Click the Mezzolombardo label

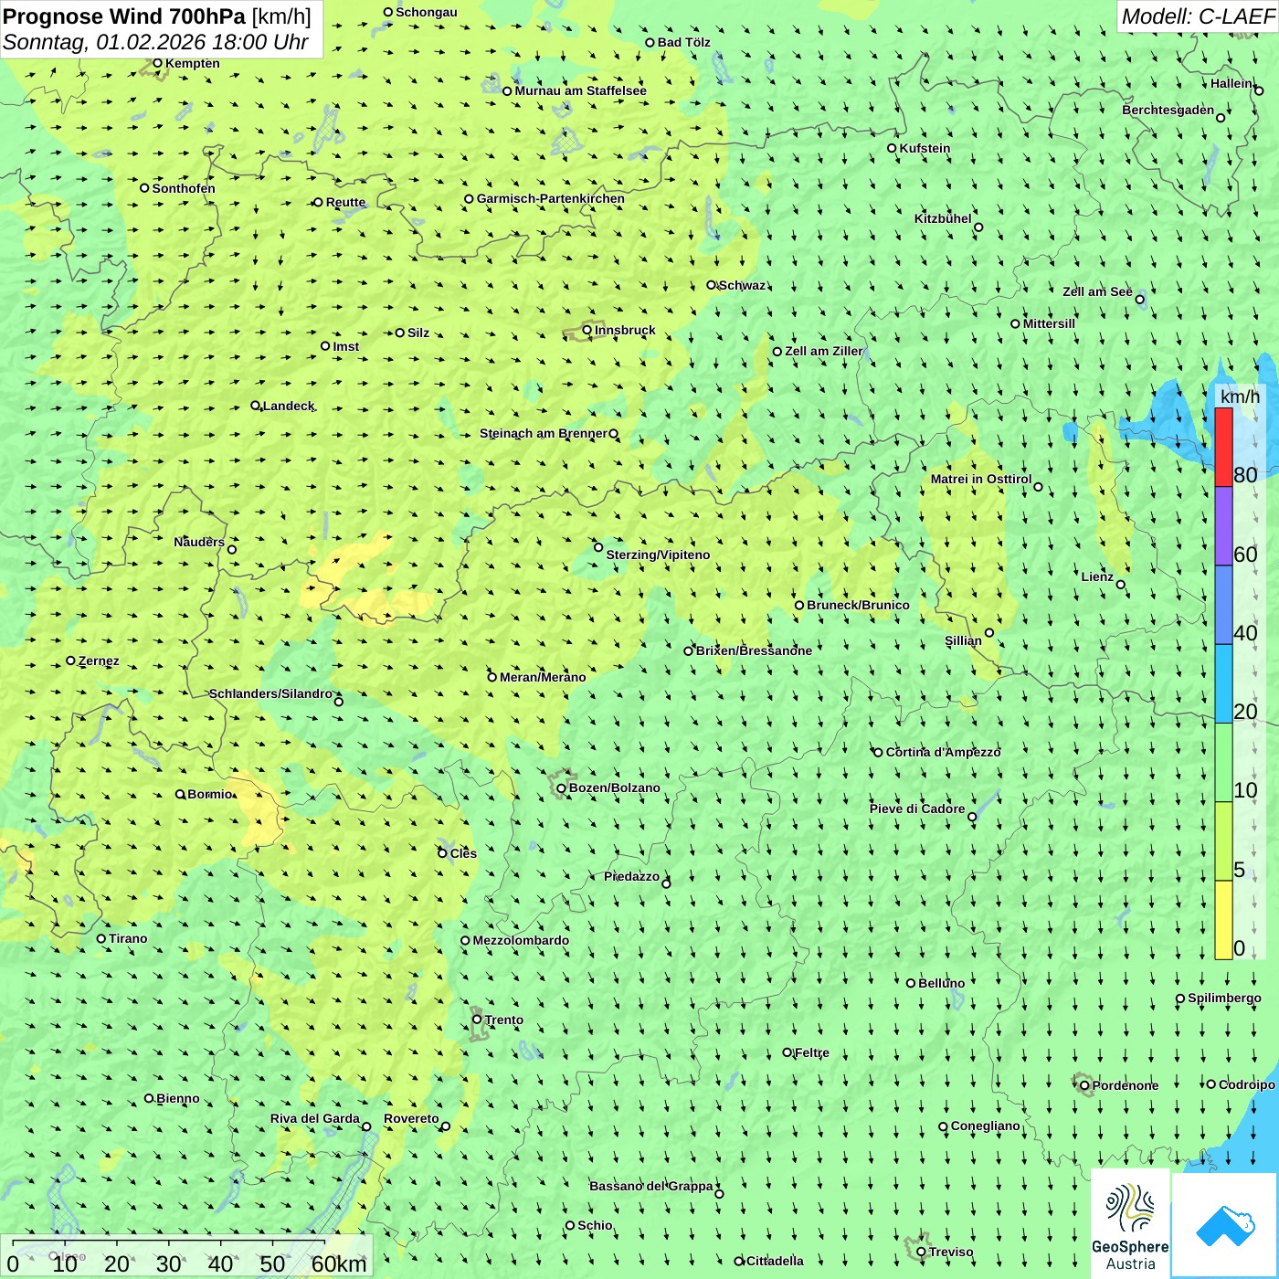[521, 940]
